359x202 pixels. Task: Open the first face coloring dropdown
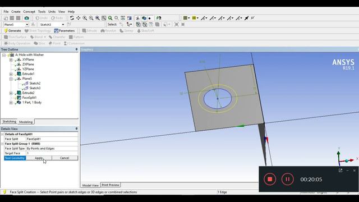[186, 18]
